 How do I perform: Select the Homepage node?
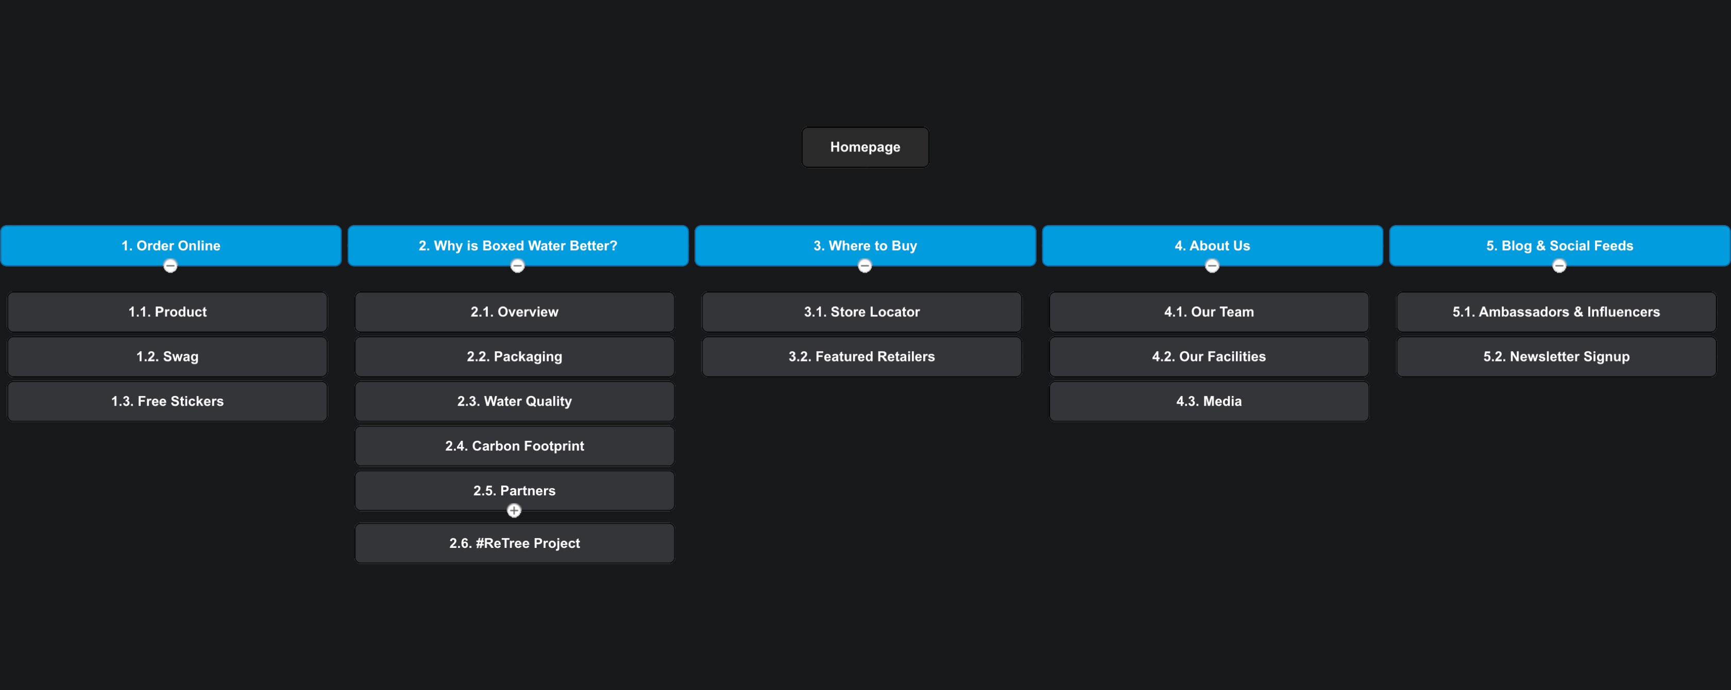865,147
